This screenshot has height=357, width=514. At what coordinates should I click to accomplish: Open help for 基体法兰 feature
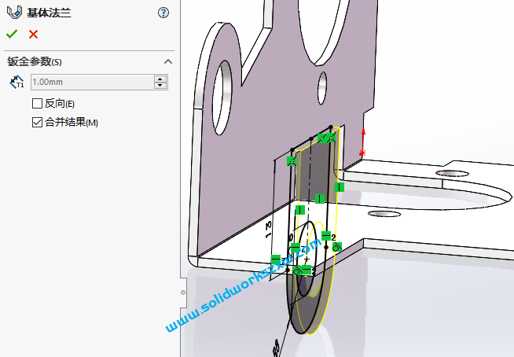tap(163, 13)
